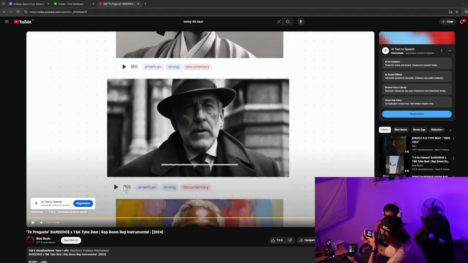
Task: Open a new browser tab
Action: tap(145, 4)
